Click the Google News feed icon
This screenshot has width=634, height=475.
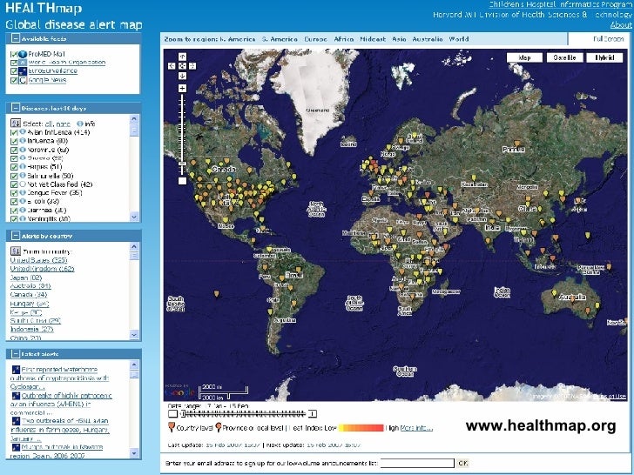tap(23, 80)
